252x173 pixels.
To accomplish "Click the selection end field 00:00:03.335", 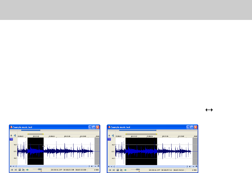I will click(x=69, y=170).
